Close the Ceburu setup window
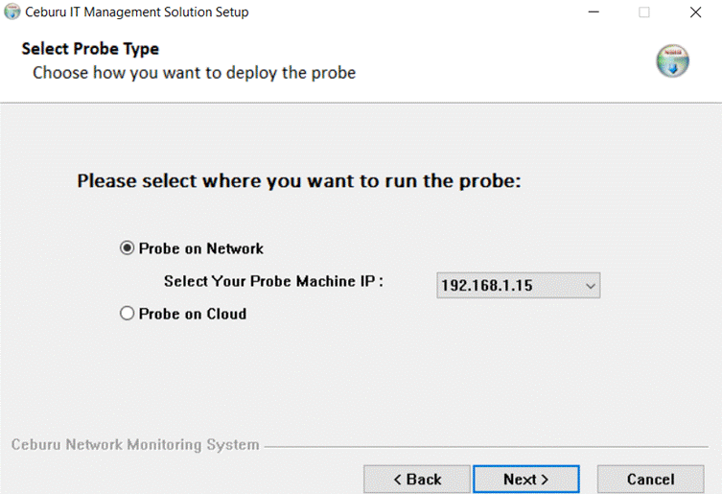This screenshot has width=722, height=494. (x=695, y=12)
